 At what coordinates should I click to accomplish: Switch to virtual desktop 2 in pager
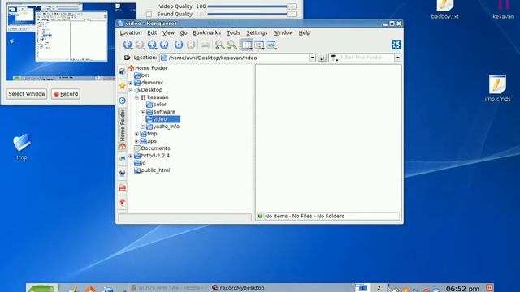click(379, 287)
